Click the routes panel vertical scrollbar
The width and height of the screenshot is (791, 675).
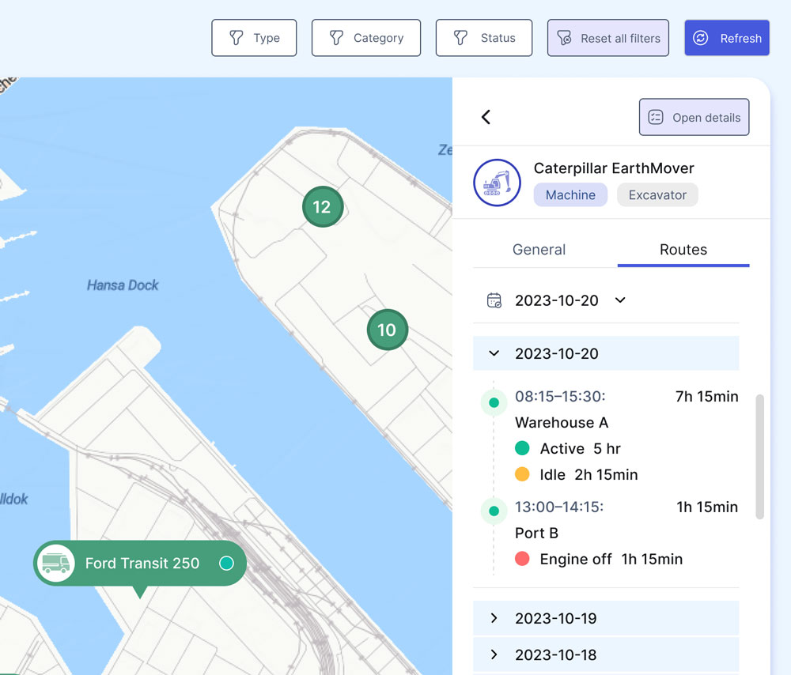759,457
